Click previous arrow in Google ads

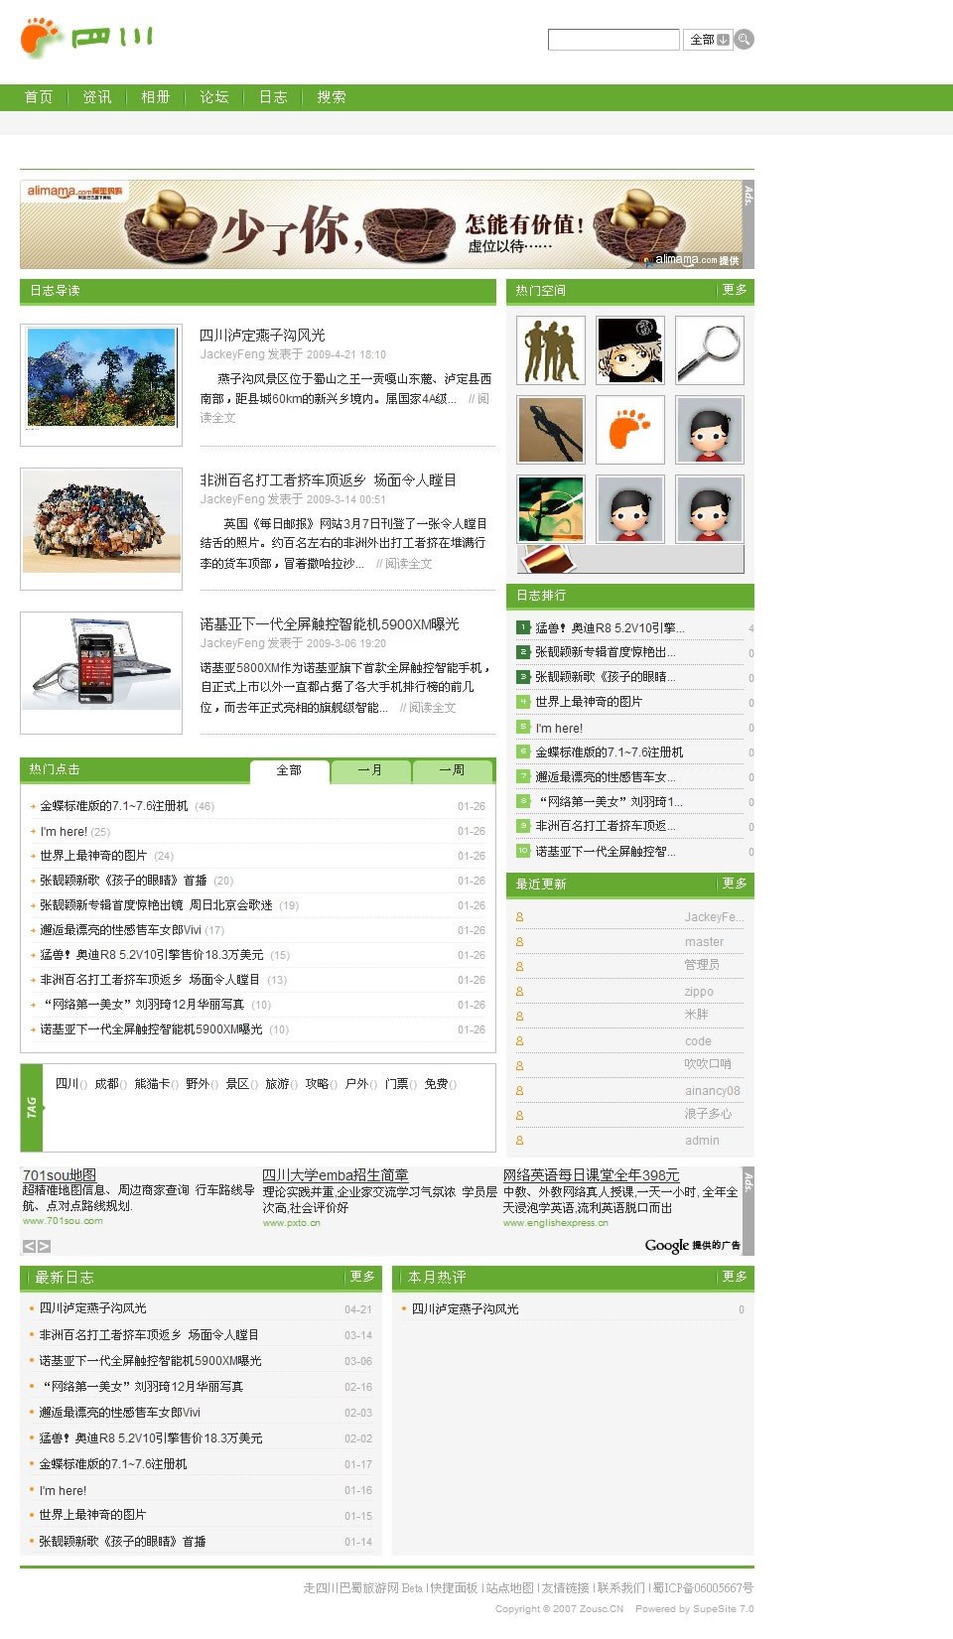point(29,1246)
